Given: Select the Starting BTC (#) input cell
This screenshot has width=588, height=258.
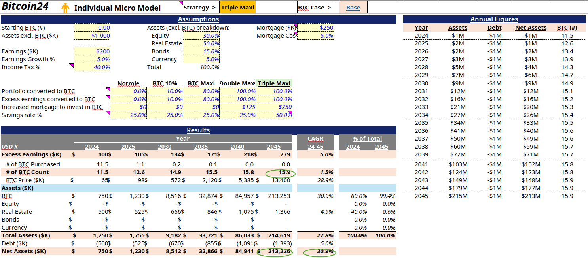Looking at the screenshot, I should [92, 27].
